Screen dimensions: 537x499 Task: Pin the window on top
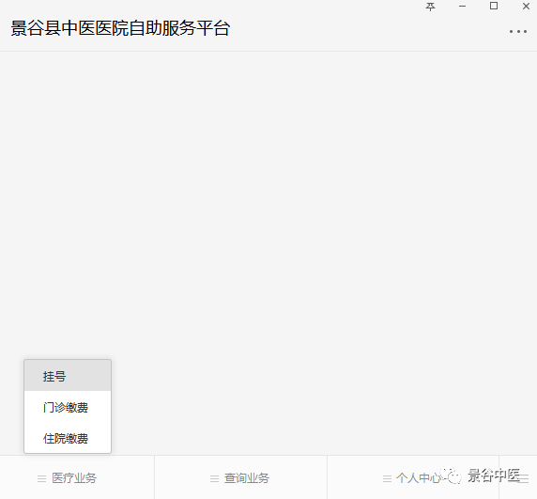tap(430, 7)
